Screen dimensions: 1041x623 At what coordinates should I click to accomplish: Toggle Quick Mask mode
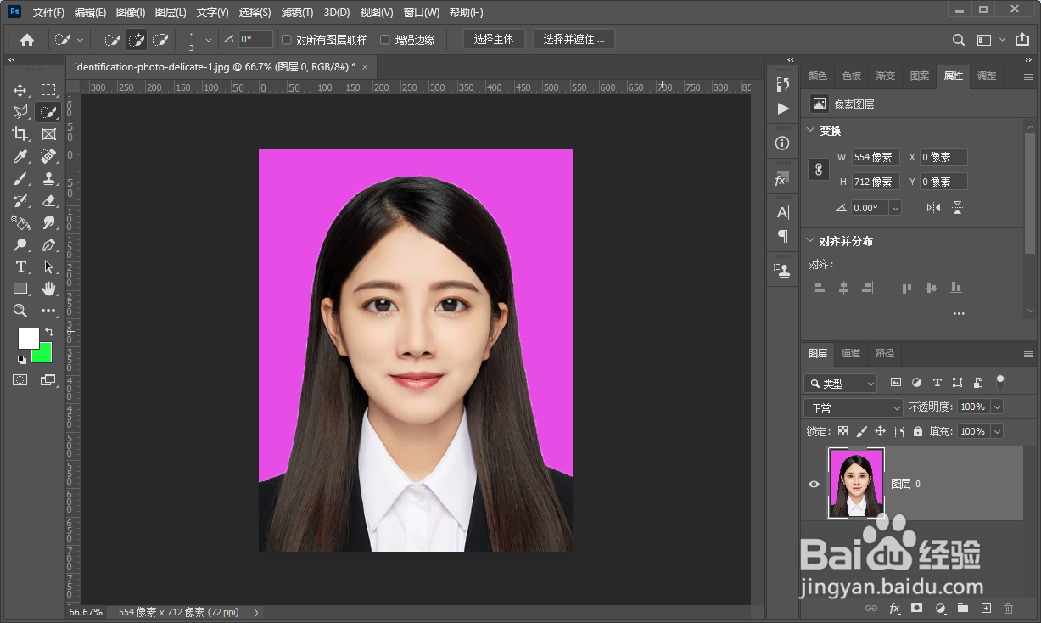[x=20, y=380]
